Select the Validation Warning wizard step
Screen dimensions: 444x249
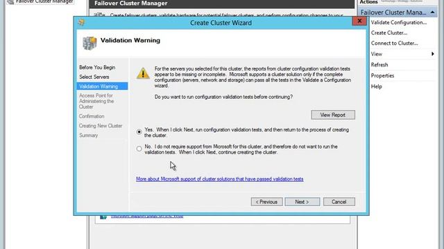(102, 86)
